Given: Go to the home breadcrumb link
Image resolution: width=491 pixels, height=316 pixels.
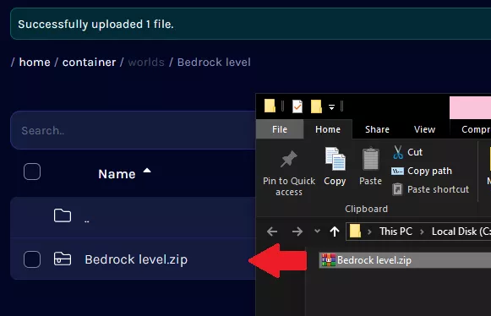Looking at the screenshot, I should [35, 62].
